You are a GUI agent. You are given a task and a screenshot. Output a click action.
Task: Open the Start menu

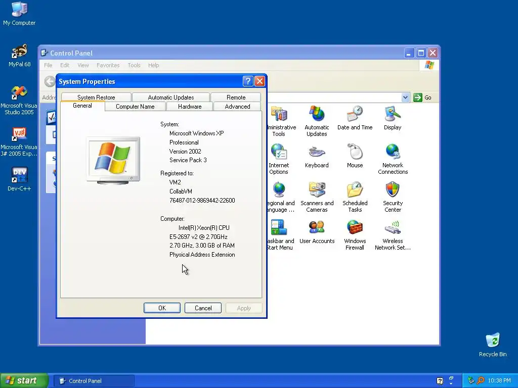click(x=24, y=380)
